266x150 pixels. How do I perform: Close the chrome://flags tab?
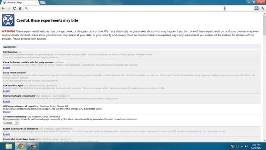[x=36, y=2]
